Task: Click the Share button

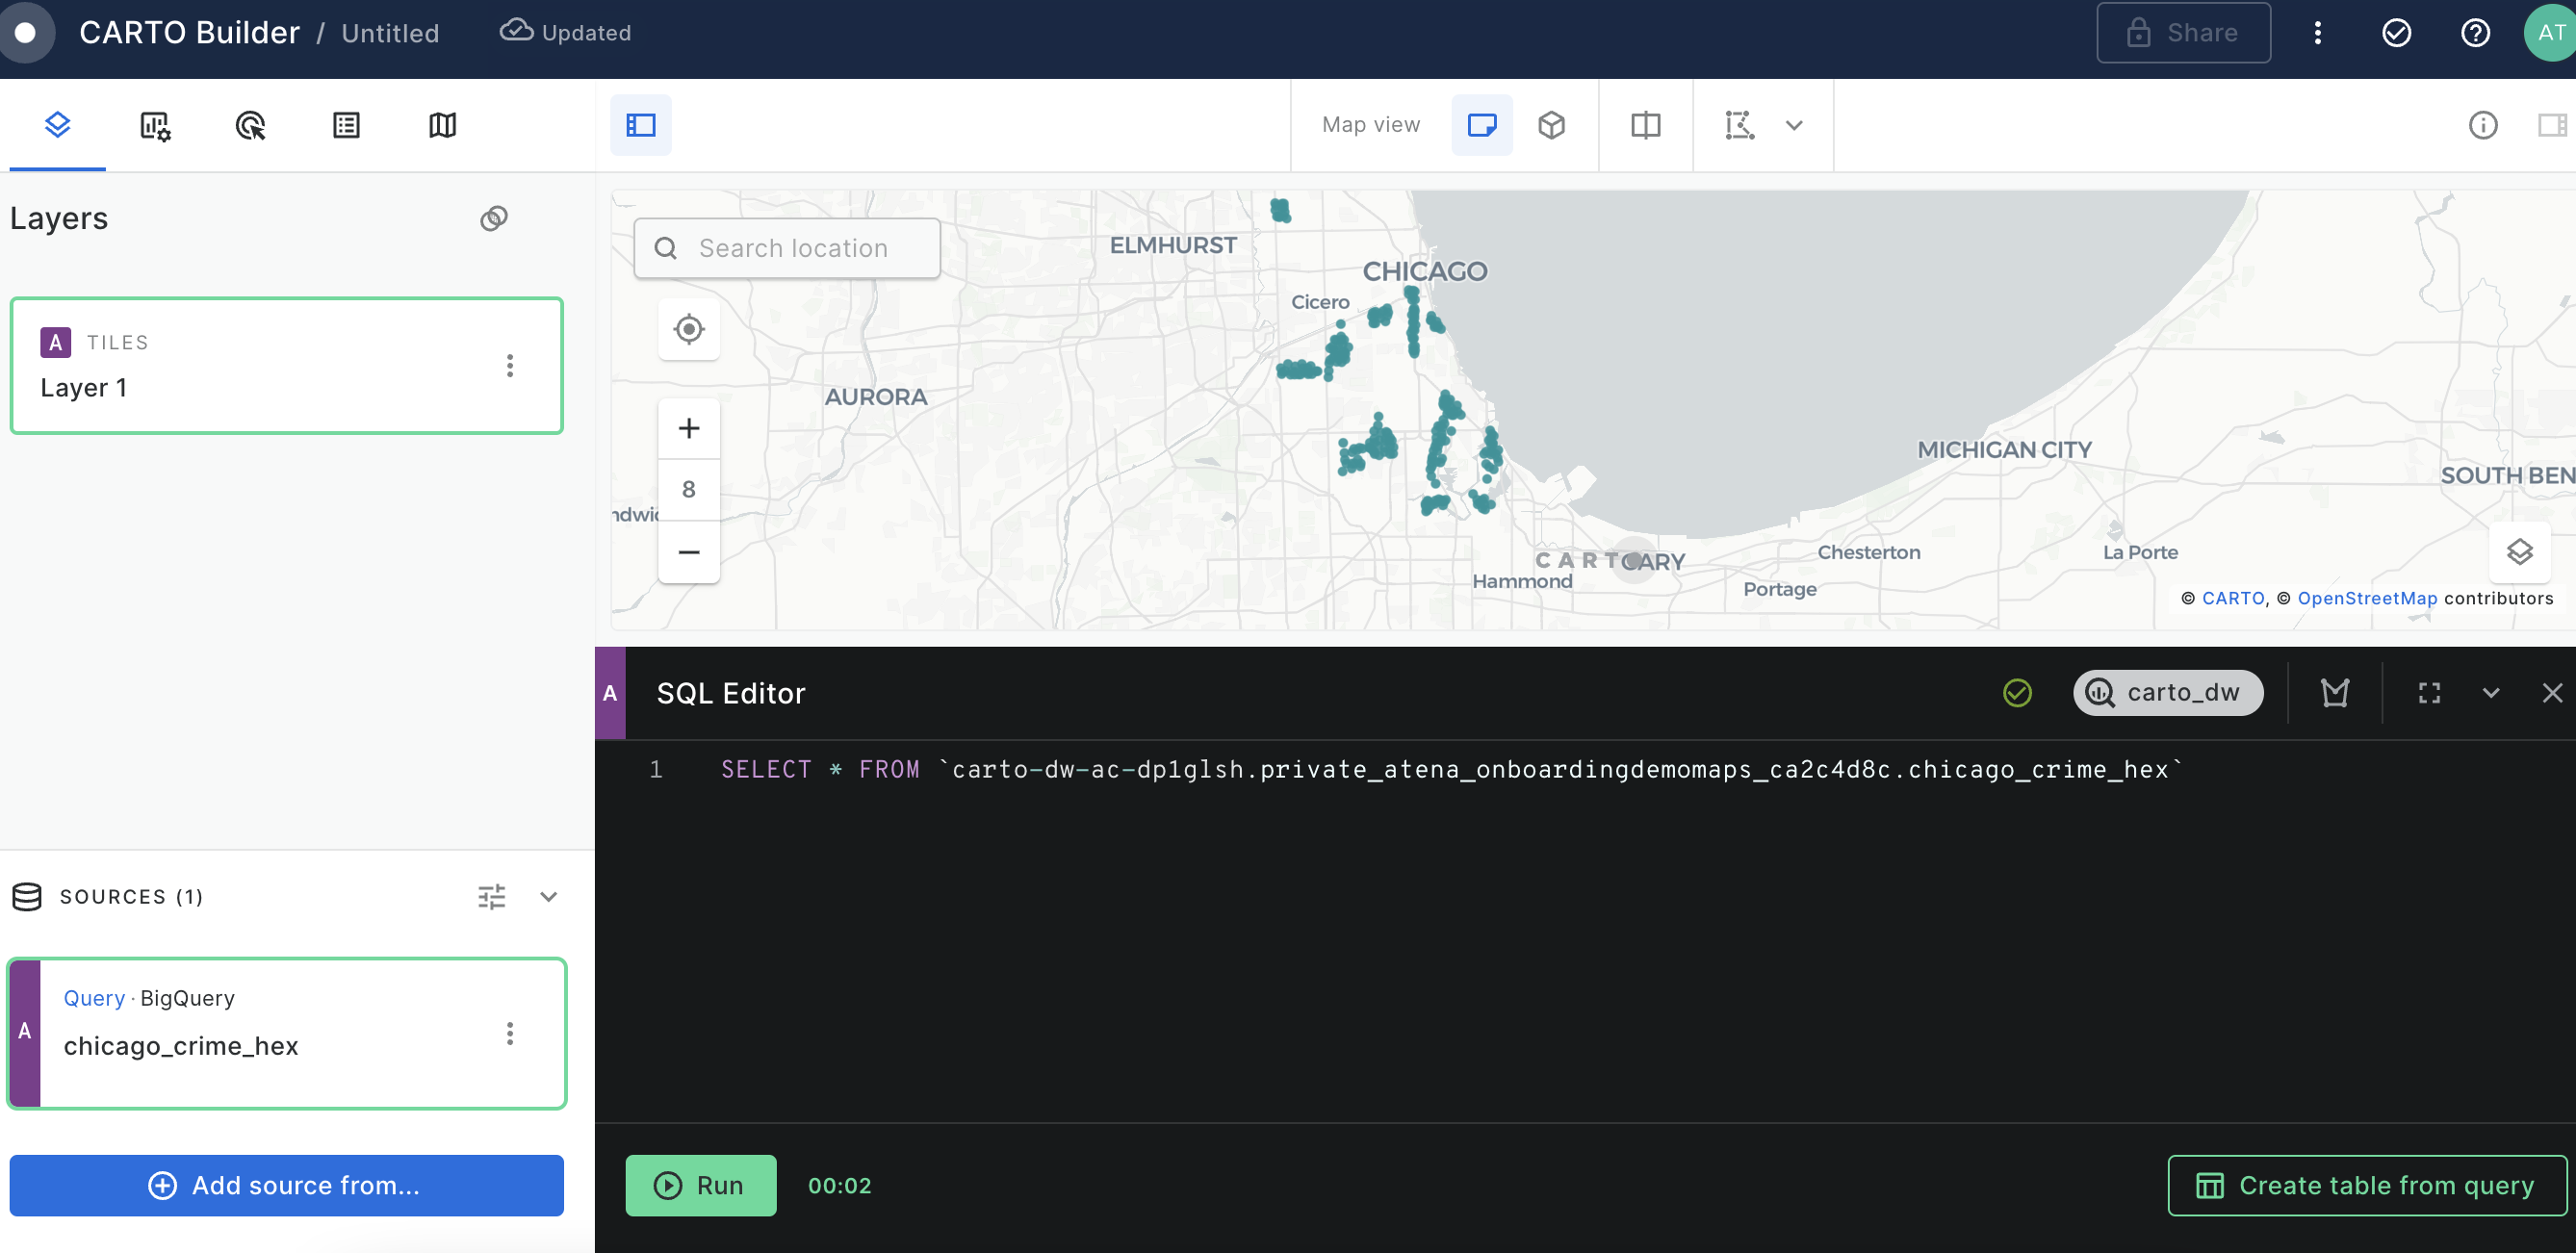Action: pyautogui.click(x=2183, y=33)
